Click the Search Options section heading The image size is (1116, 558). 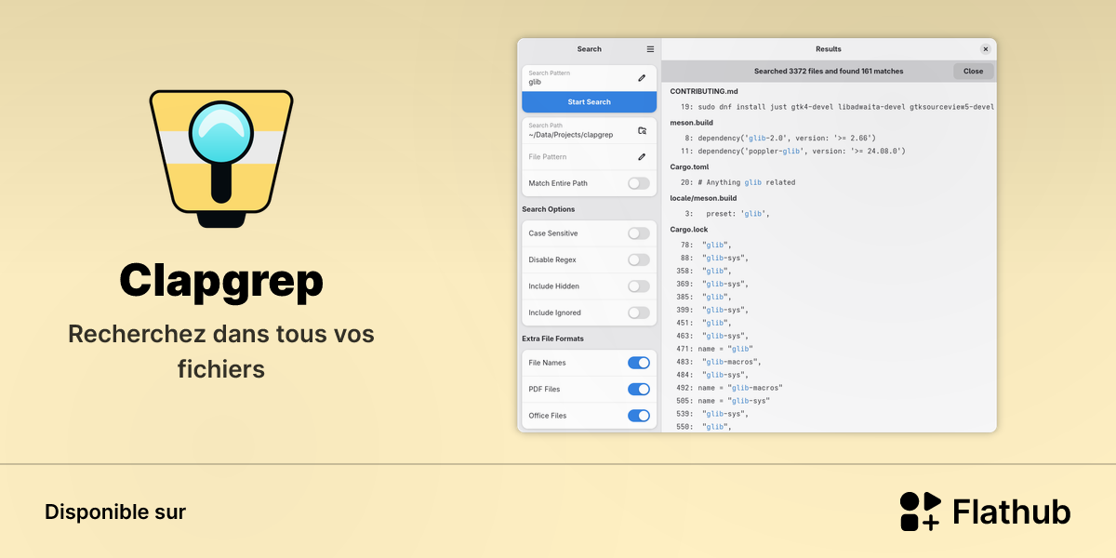click(x=549, y=209)
